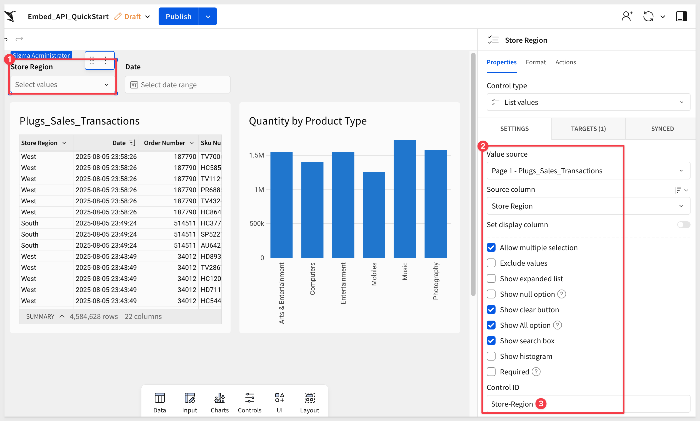Image resolution: width=700 pixels, height=421 pixels.
Task: Open the Layout elements menu
Action: pyautogui.click(x=309, y=402)
